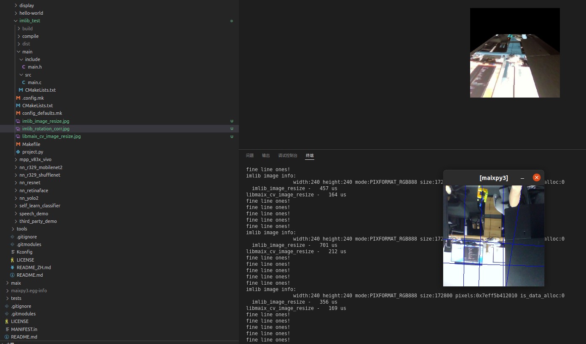Select the 输出 tab
The width and height of the screenshot is (586, 344).
[x=266, y=156]
